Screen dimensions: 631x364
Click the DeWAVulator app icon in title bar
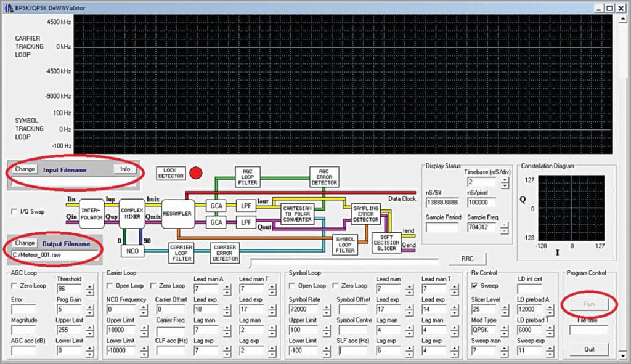coord(9,7)
